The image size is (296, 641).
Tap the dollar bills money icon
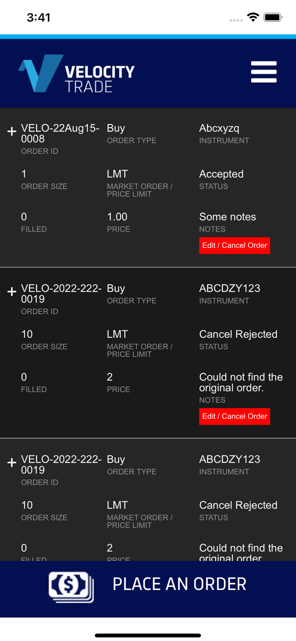[71, 587]
